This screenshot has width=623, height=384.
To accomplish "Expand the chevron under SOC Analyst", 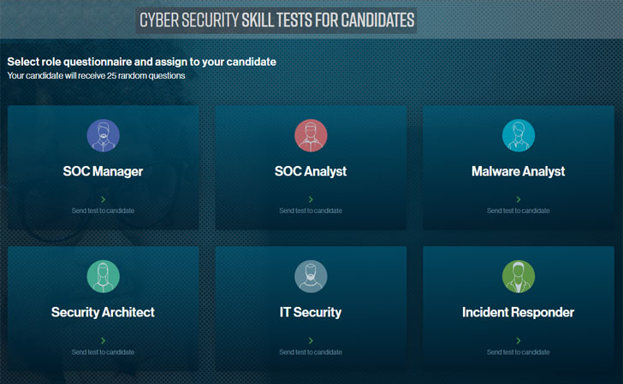I will 311,198.
